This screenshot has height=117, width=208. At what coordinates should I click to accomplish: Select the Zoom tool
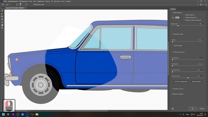point(2,28)
